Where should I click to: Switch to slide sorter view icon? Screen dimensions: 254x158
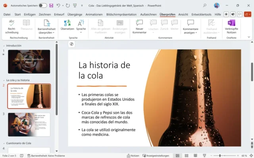tap(187, 156)
